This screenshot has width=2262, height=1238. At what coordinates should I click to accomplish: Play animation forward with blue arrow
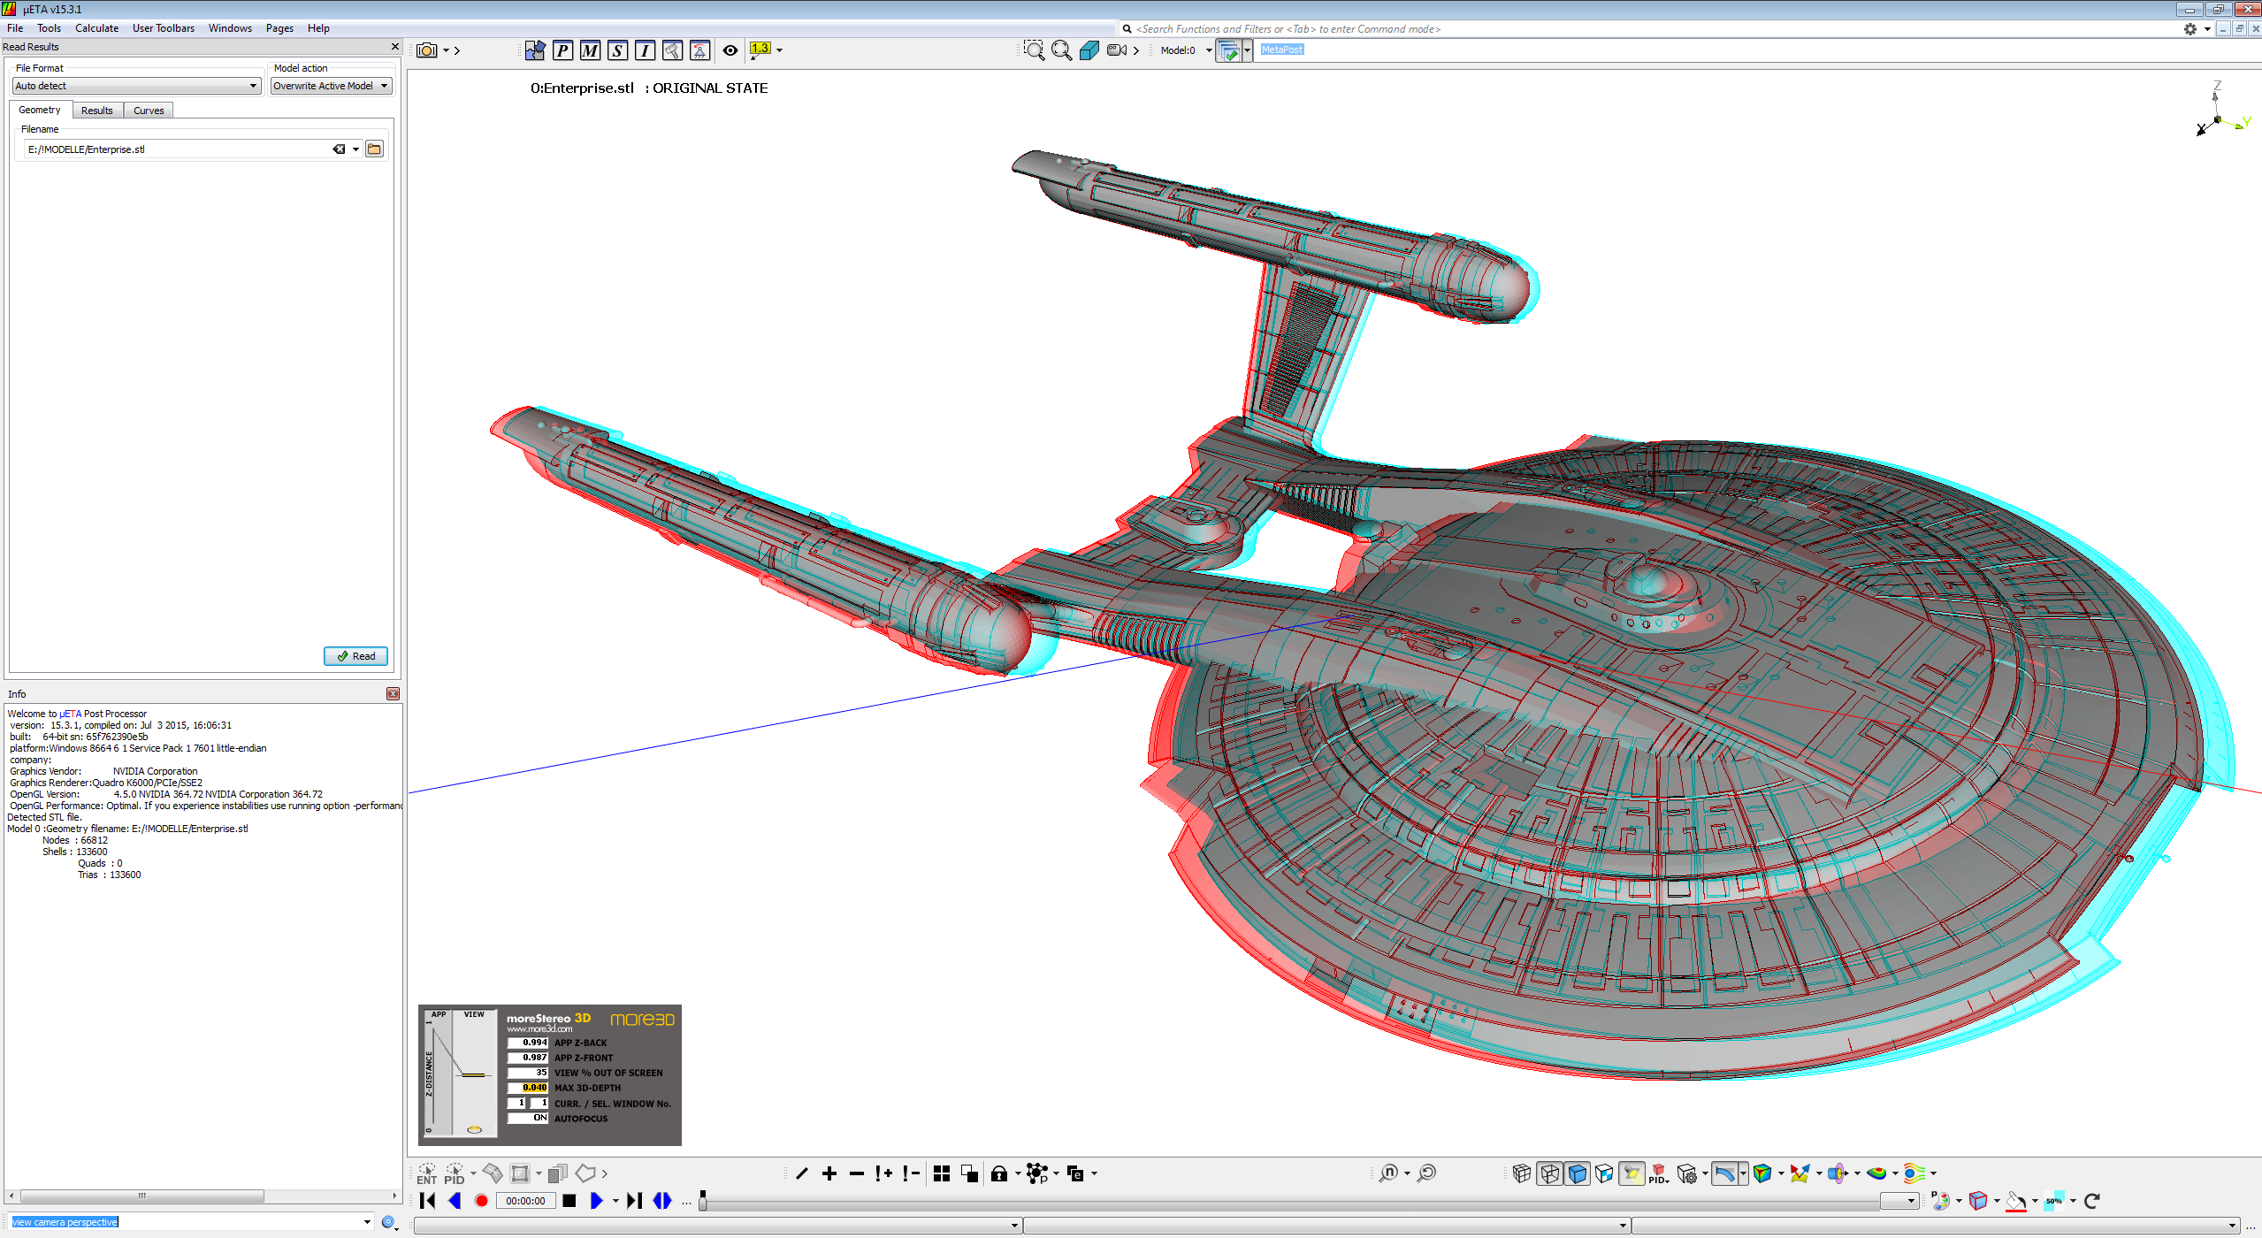[596, 1201]
